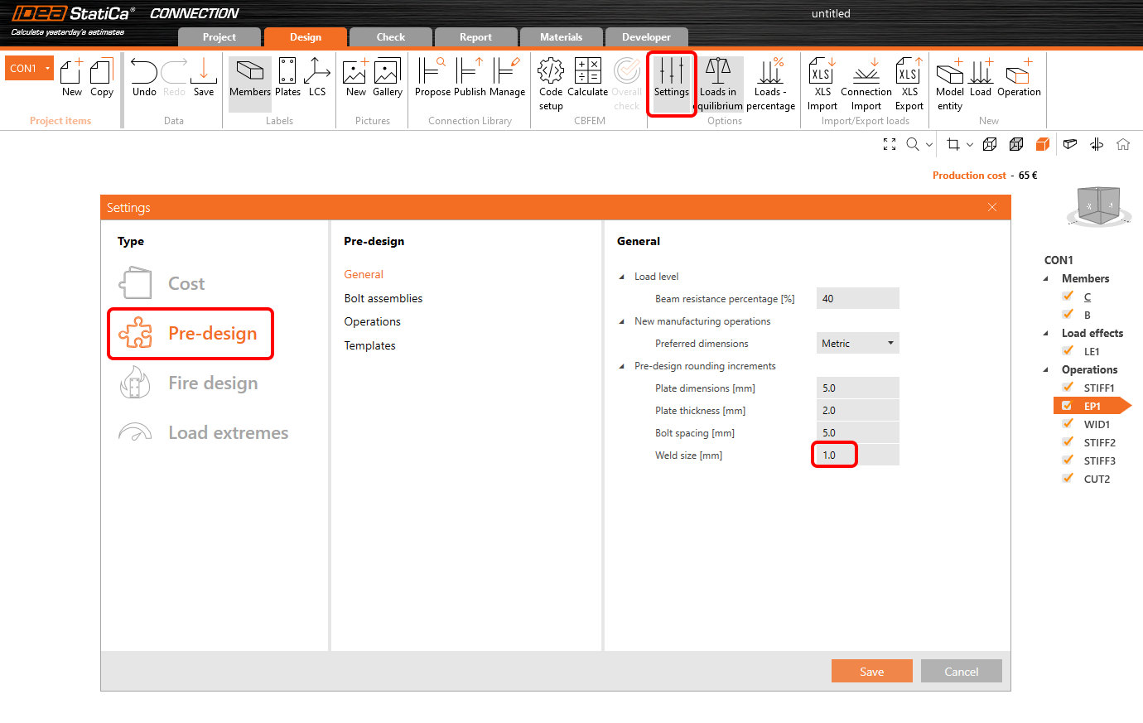Open the Gallery pictures icon
The height and width of the screenshot is (723, 1143).
387,72
